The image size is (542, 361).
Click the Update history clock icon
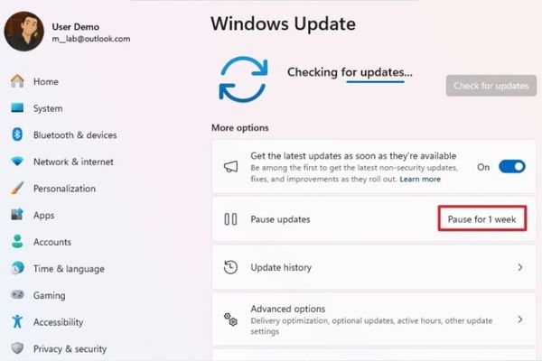click(230, 267)
